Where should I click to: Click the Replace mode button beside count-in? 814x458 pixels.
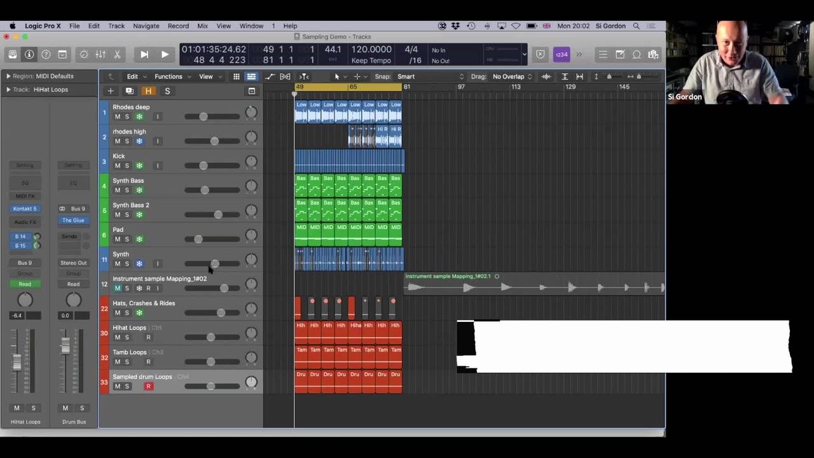point(541,55)
